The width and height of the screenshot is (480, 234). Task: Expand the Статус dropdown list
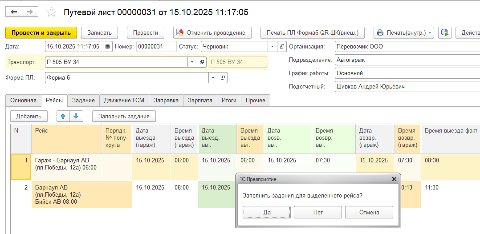272,47
